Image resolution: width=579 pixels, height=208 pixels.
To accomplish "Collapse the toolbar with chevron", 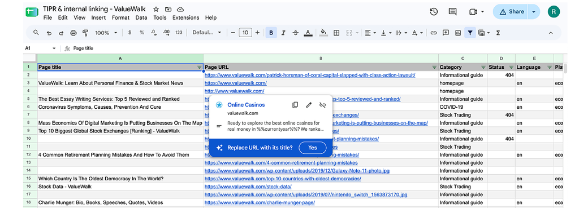I will (x=551, y=33).
